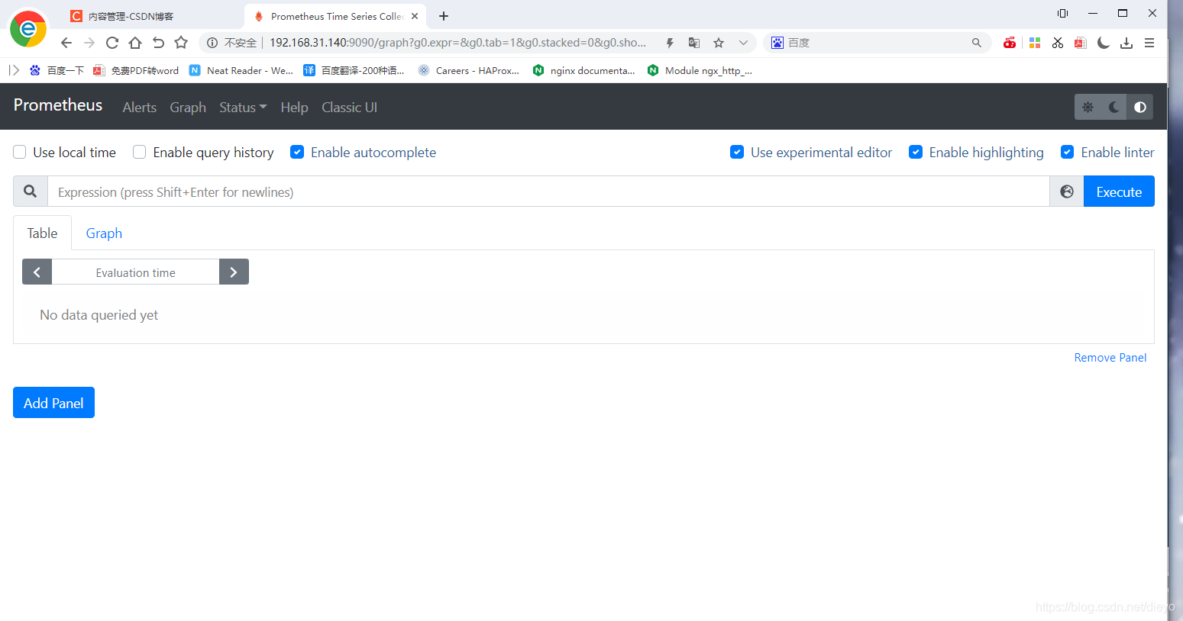Reload the page with refresh icon
Viewport: 1183px width, 621px height.
112,43
